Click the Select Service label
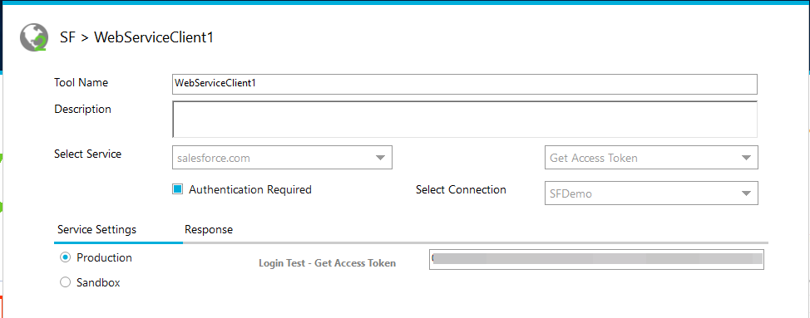The image size is (810, 318). coord(88,154)
